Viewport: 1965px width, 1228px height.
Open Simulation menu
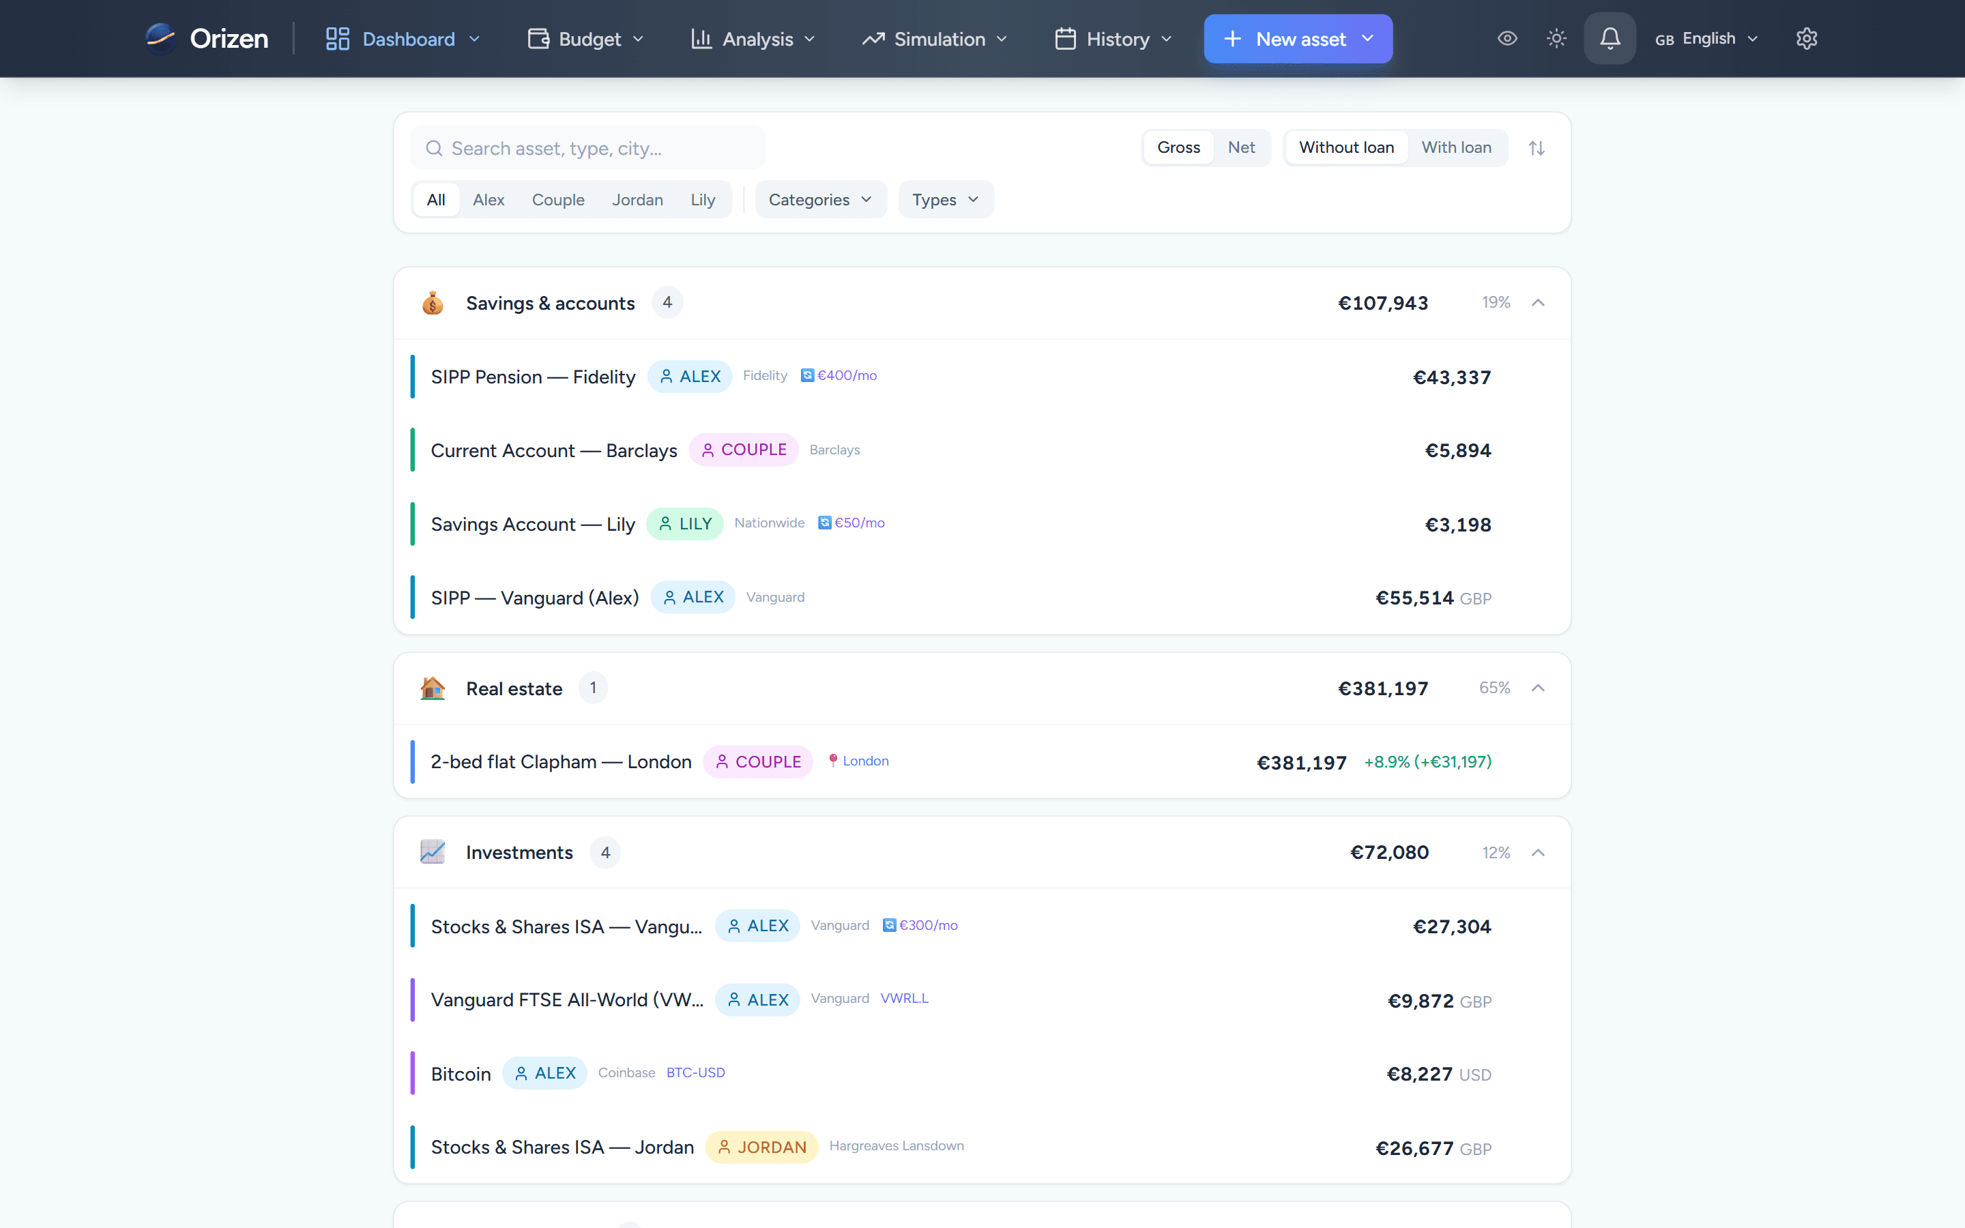(x=935, y=38)
